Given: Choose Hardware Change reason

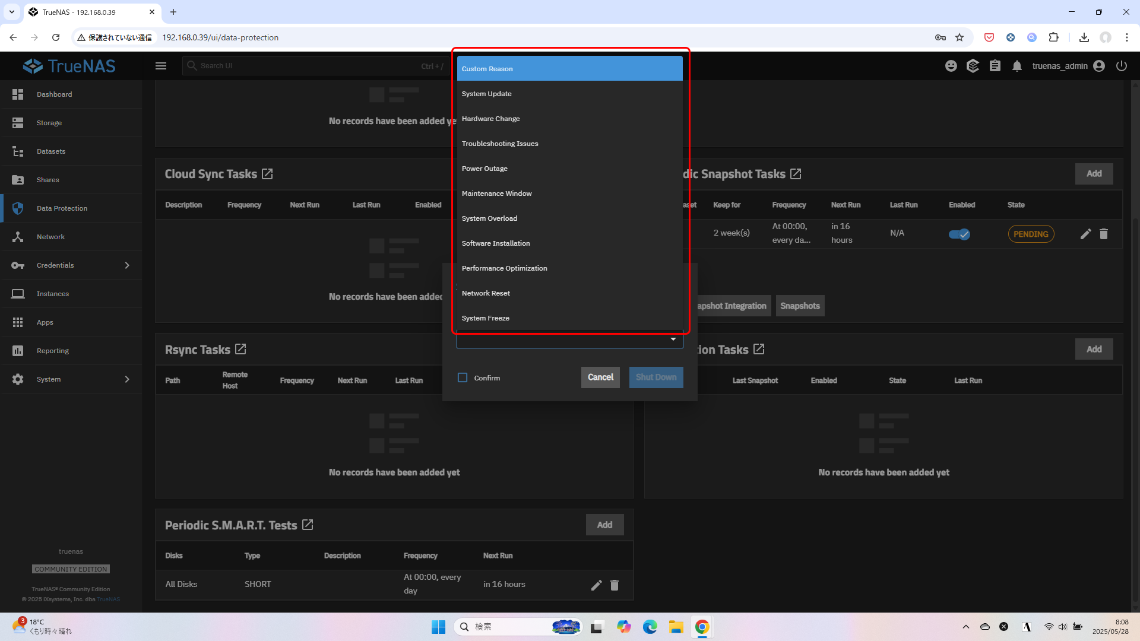Looking at the screenshot, I should click(x=570, y=119).
